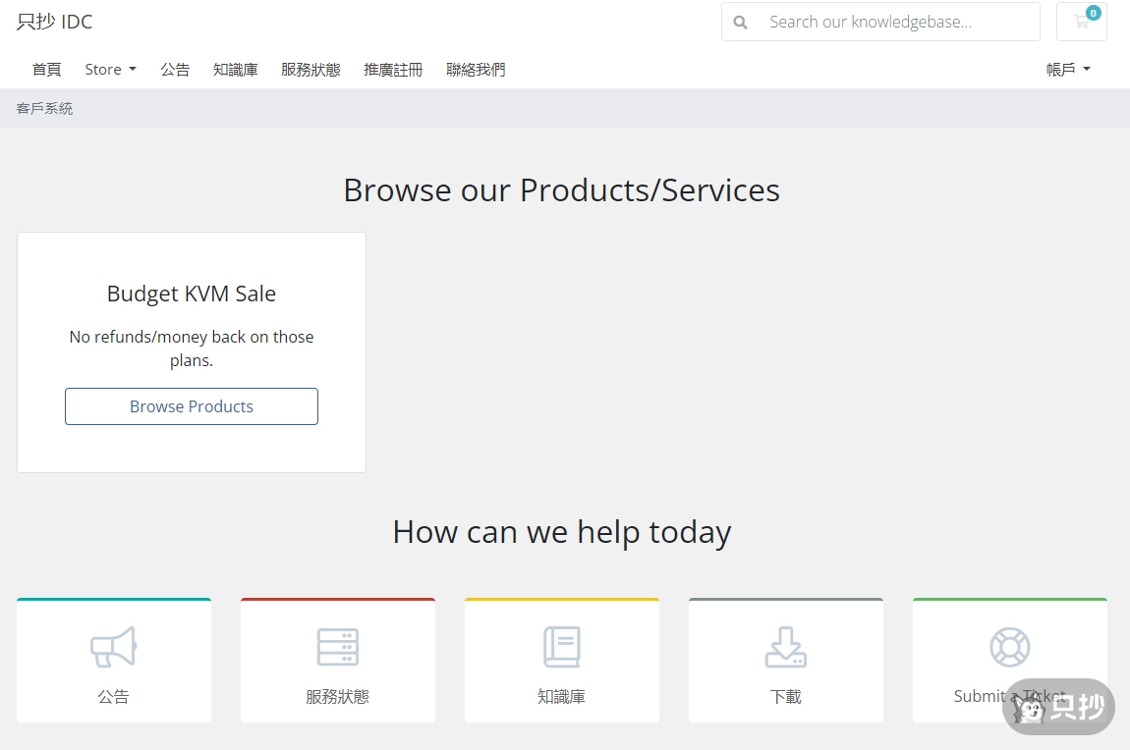Click 推廣註冊 navigation item
This screenshot has height=750, width=1130.
[x=393, y=70]
